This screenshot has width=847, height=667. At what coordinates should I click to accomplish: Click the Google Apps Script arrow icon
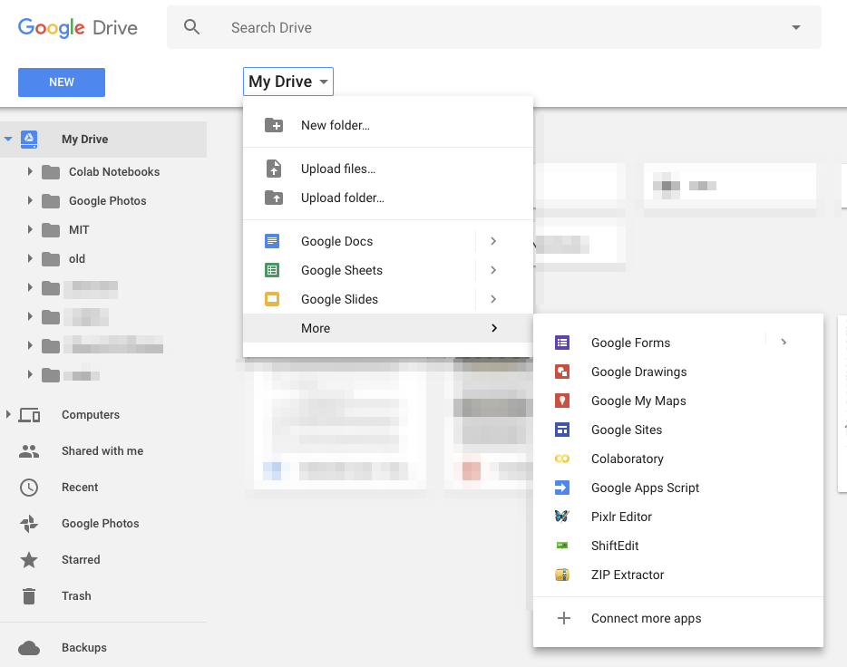(x=562, y=488)
